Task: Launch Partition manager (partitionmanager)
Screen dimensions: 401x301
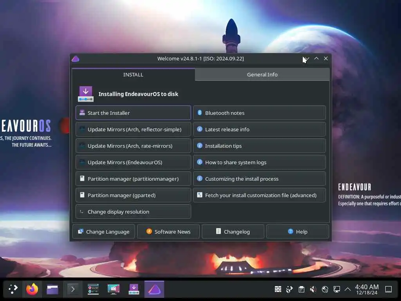Action: coord(133,179)
